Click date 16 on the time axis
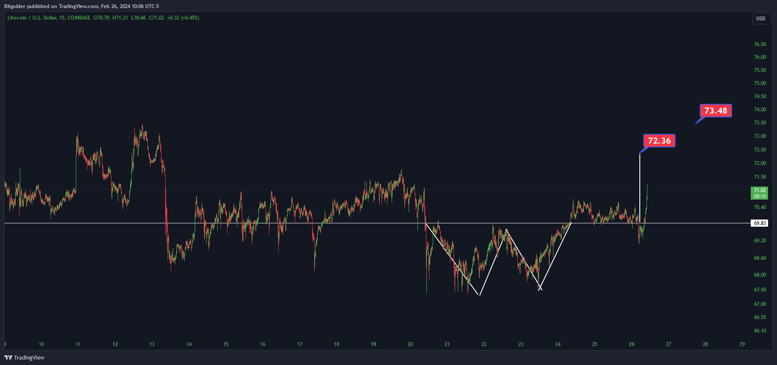Viewport: 777px width, 365px height. [263, 344]
